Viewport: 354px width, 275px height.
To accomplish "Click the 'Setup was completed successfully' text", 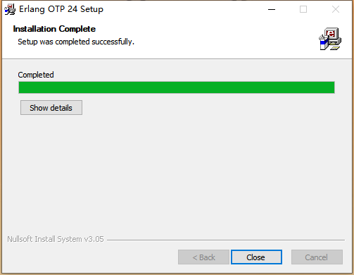I will click(x=76, y=42).
